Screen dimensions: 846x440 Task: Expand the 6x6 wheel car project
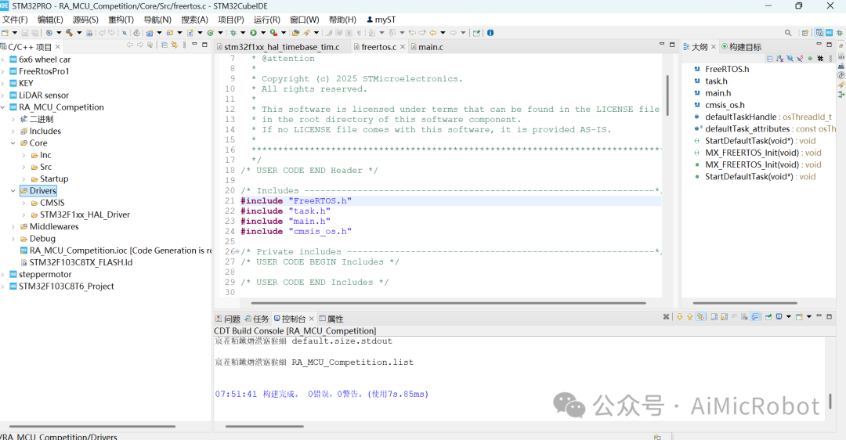pyautogui.click(x=3, y=60)
